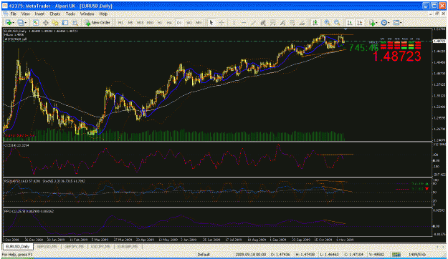Zoom out of the chart
The image size is (448, 259).
tap(337, 22)
